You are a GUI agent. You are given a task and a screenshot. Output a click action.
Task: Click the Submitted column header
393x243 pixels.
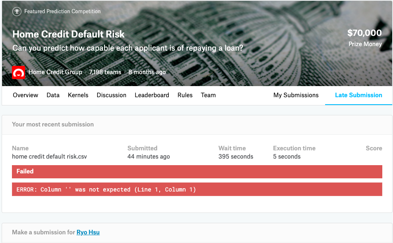click(x=142, y=148)
